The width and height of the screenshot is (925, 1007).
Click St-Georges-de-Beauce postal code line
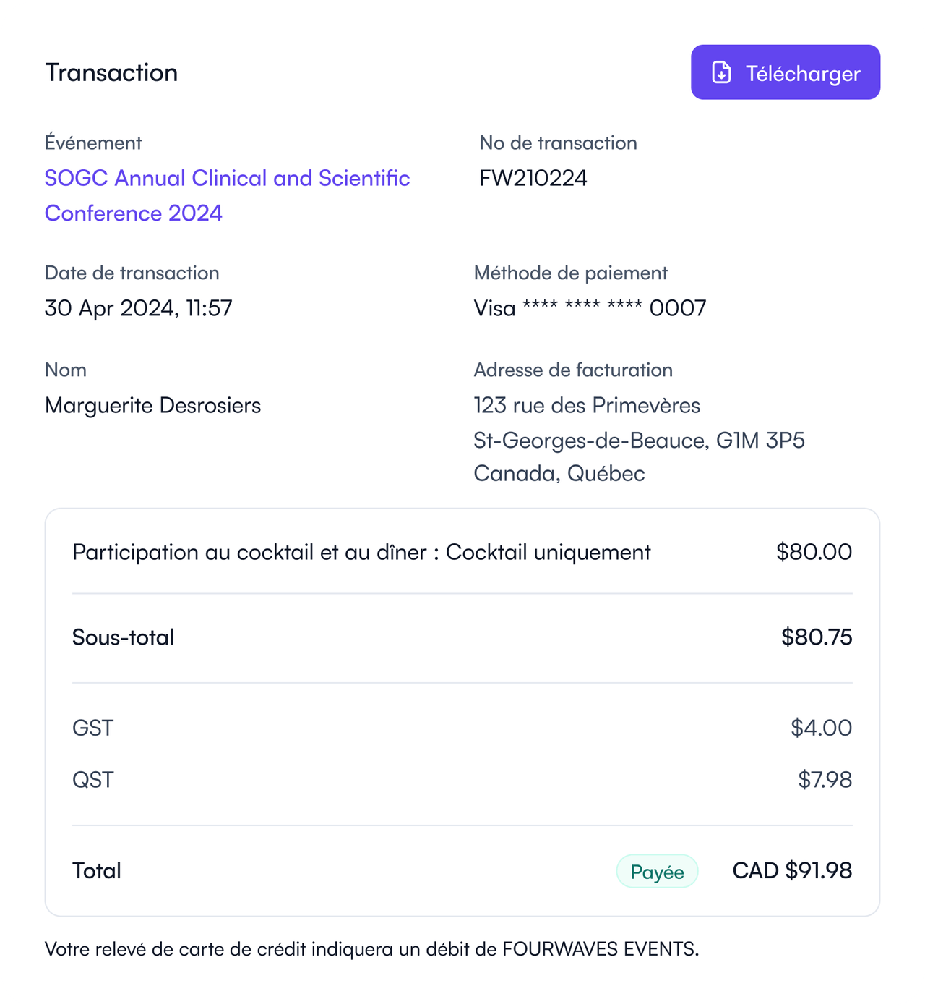[x=639, y=440]
